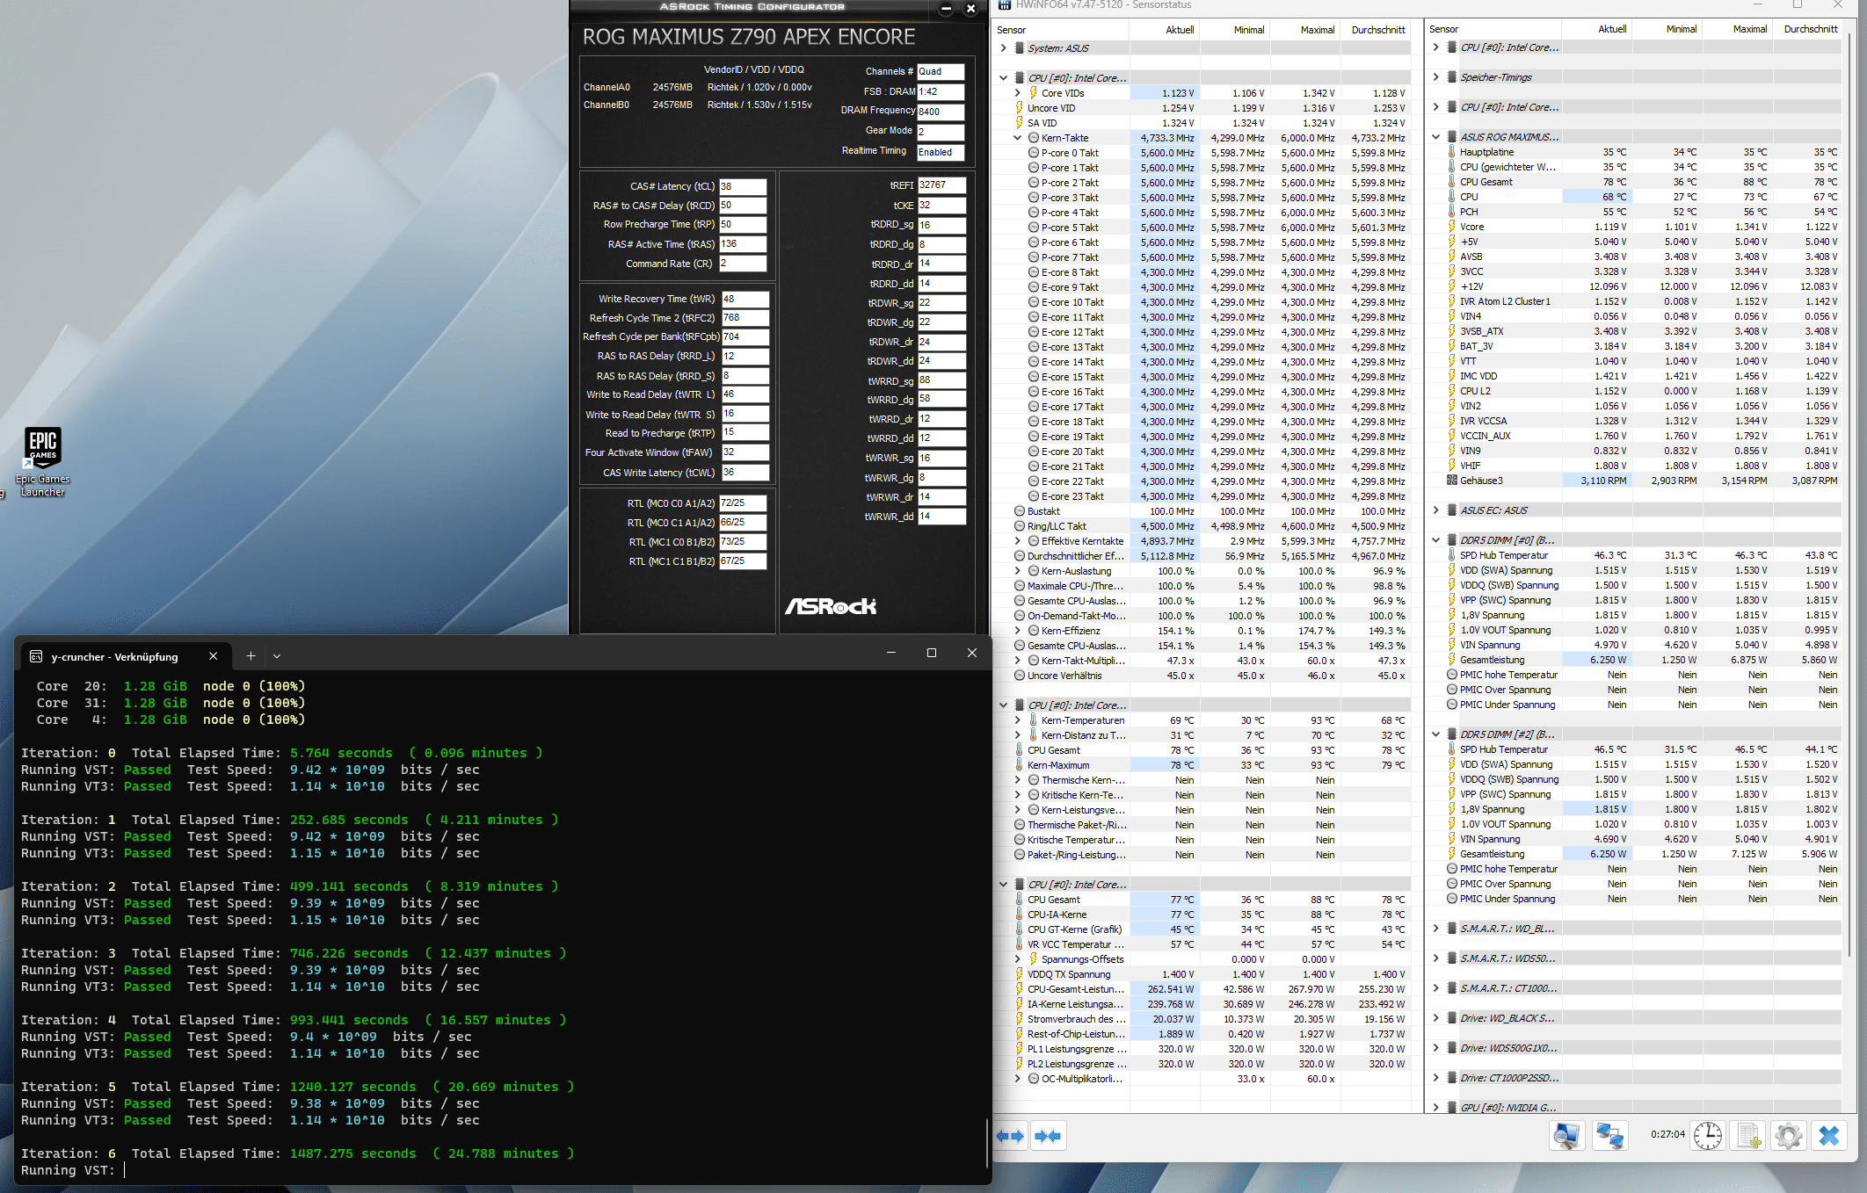Click Durchschnitt column header in left pane

(1377, 30)
